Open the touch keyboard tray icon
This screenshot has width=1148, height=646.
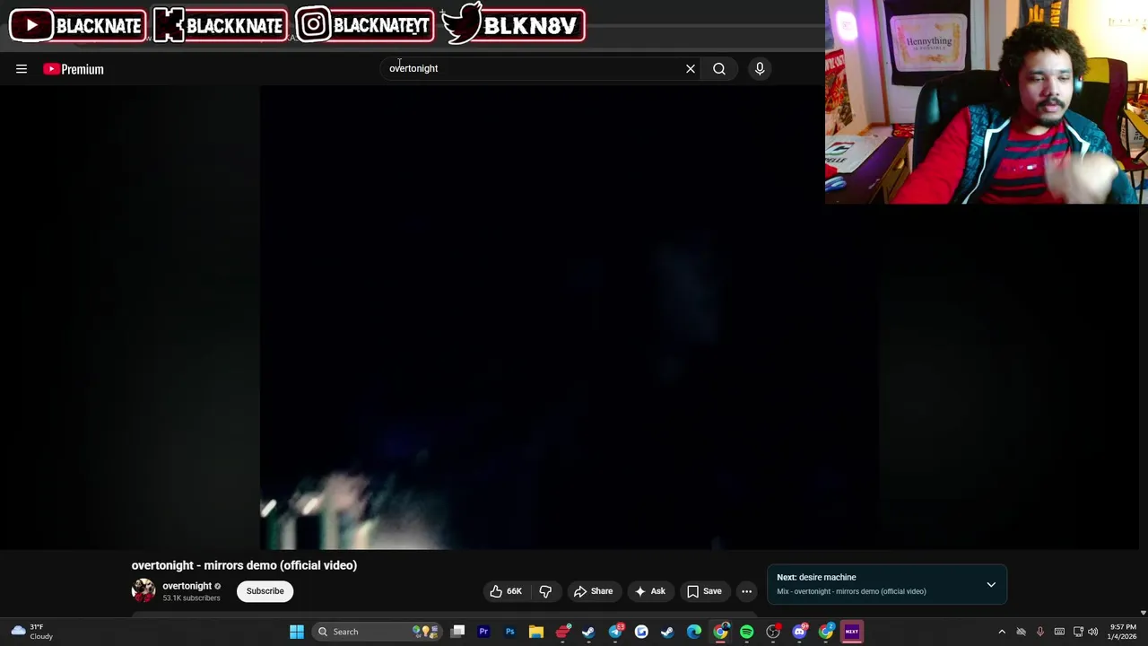[1059, 632]
